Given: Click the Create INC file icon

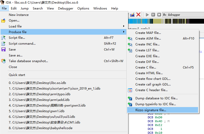Looking at the screenshot, I should [130, 44].
